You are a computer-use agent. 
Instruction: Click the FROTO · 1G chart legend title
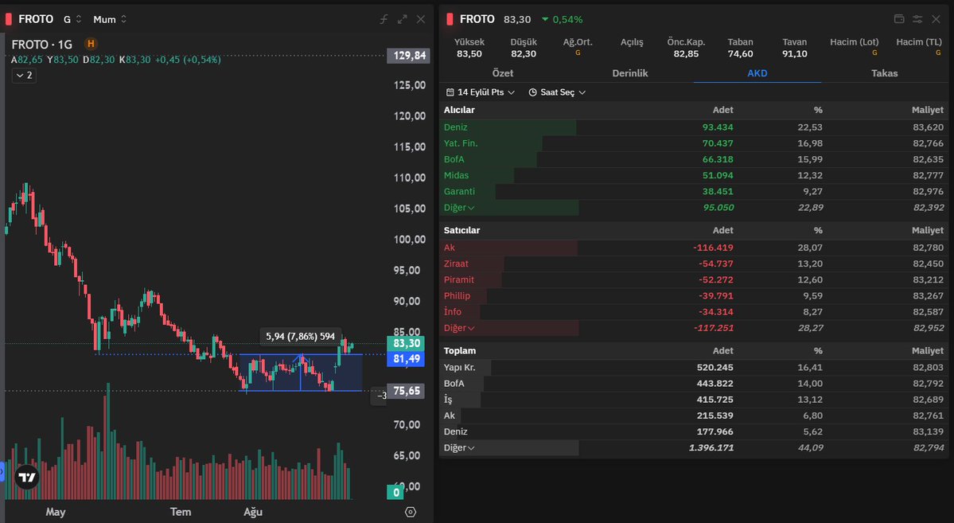[42, 45]
